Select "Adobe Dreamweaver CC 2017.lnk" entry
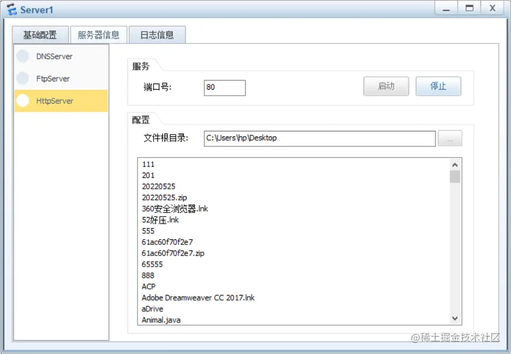 [198, 298]
